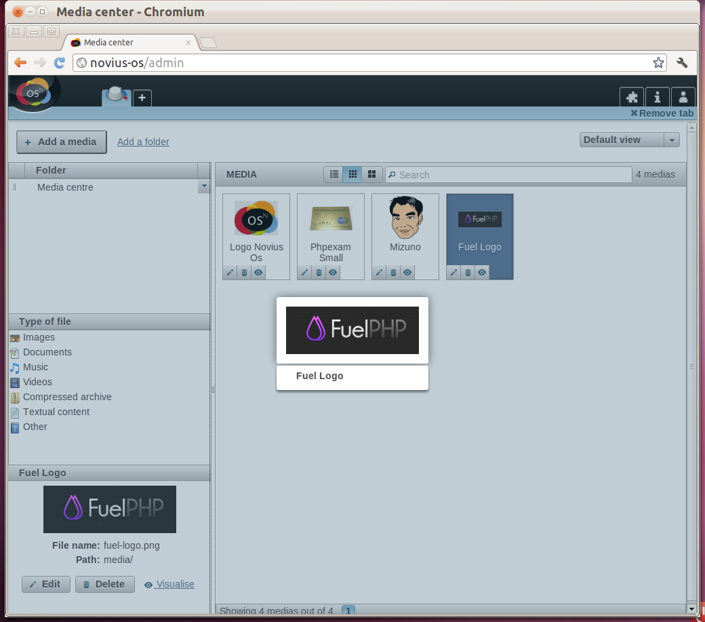Image resolution: width=705 pixels, height=622 pixels.
Task: Click the Fuel Logo preview panel header
Action: (109, 473)
